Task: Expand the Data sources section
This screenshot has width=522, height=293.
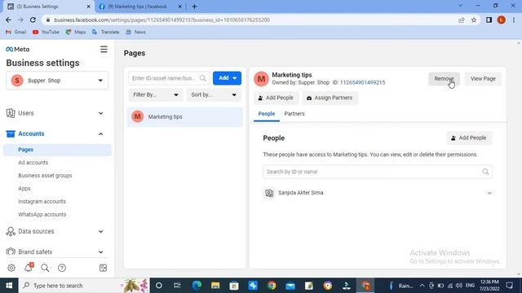Action: (101, 231)
